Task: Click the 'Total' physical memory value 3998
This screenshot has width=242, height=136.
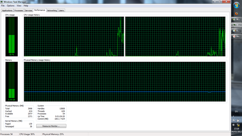Action: (x=30, y=108)
